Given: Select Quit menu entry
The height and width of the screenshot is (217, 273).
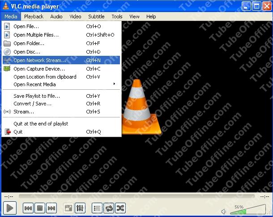Looking at the screenshot, I should click(x=61, y=132).
